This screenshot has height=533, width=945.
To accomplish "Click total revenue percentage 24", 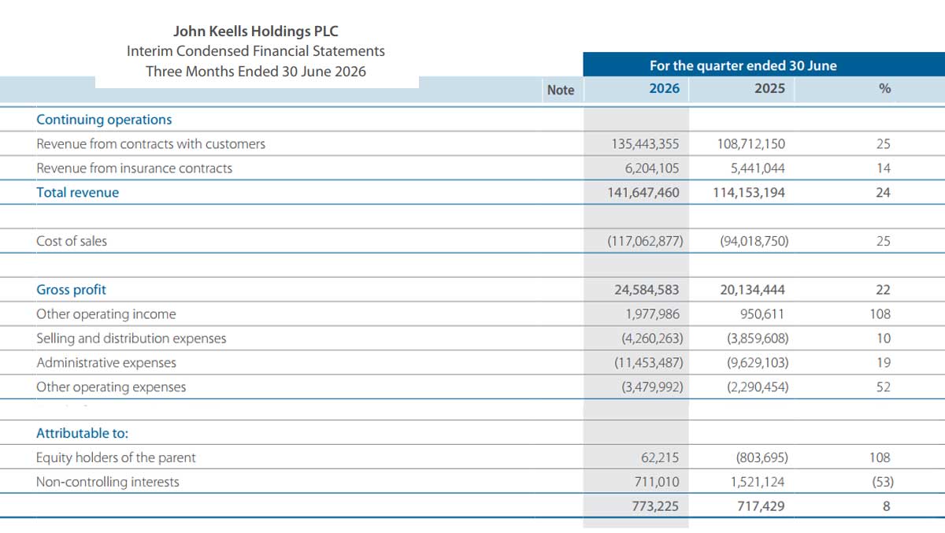I will click(884, 193).
